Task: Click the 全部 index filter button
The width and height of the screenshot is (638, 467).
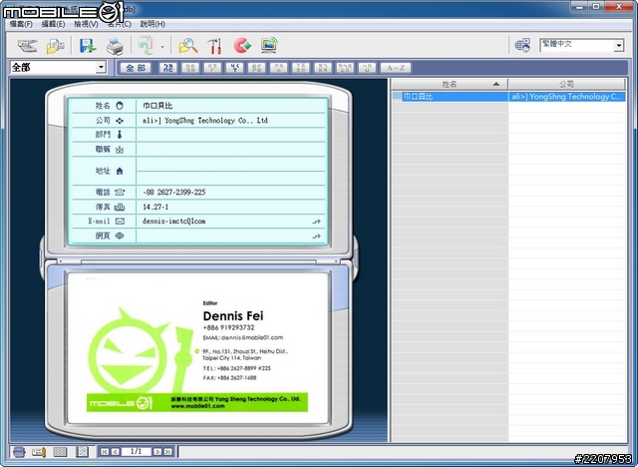Action: coord(136,68)
